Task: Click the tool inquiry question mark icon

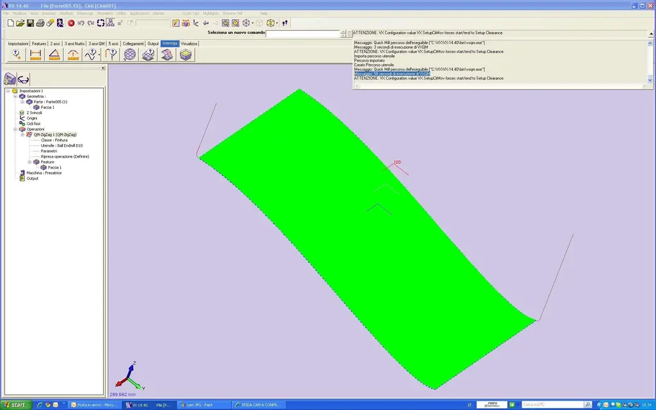Action: [x=111, y=54]
